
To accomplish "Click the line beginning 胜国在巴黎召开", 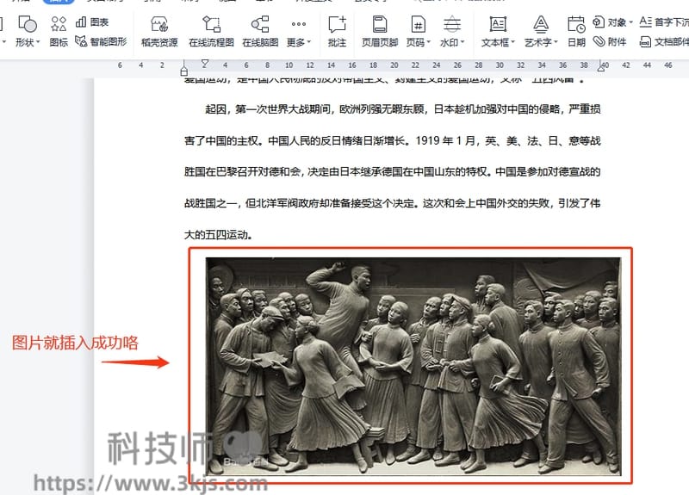I will [x=392, y=171].
